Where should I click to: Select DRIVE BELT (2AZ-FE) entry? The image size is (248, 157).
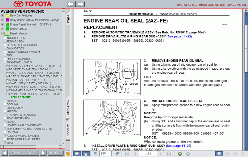tap(30, 69)
